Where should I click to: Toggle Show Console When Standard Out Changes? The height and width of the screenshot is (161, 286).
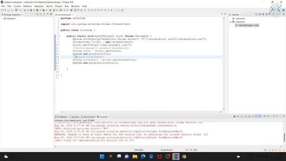pos(257,116)
